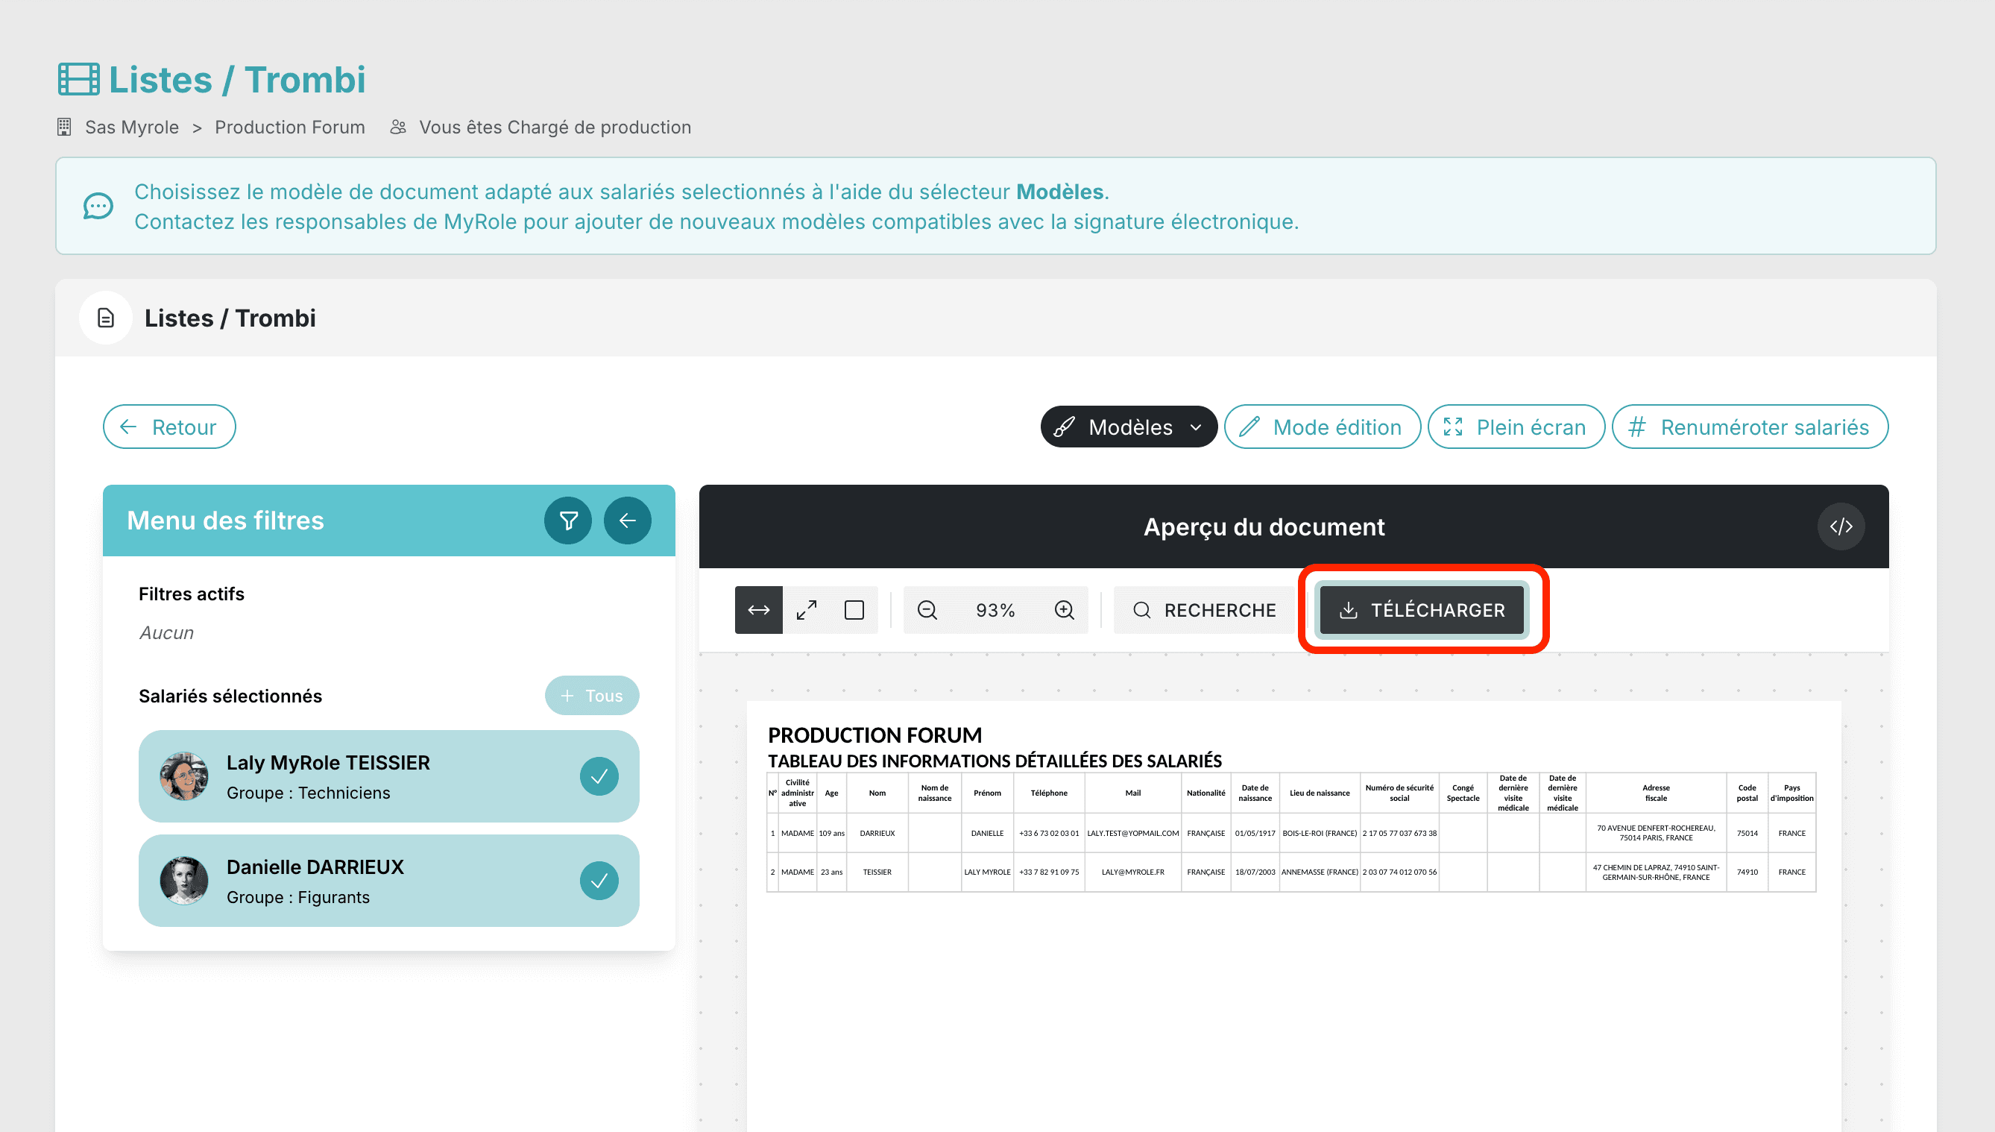Click the Tous button
The image size is (1995, 1132).
tap(591, 696)
